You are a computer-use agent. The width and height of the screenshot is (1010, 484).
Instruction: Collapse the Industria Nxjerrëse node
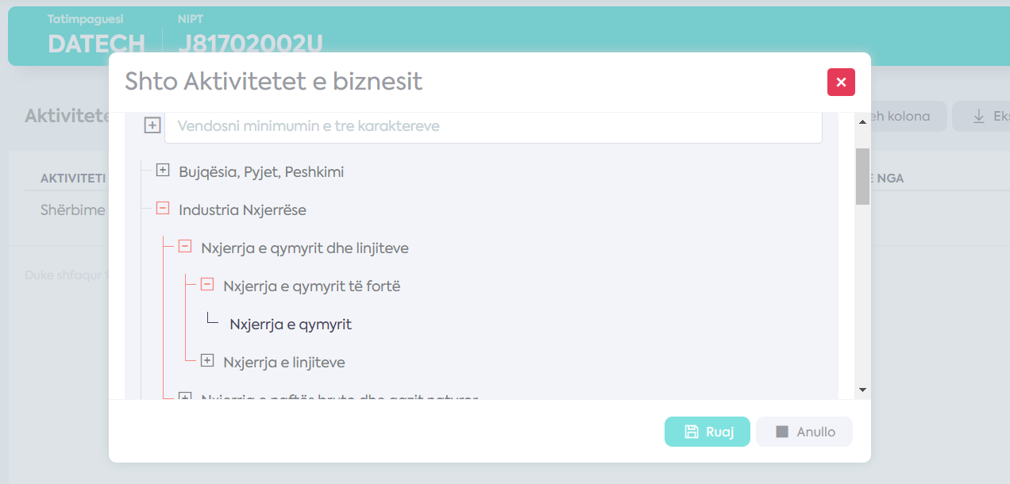click(163, 209)
